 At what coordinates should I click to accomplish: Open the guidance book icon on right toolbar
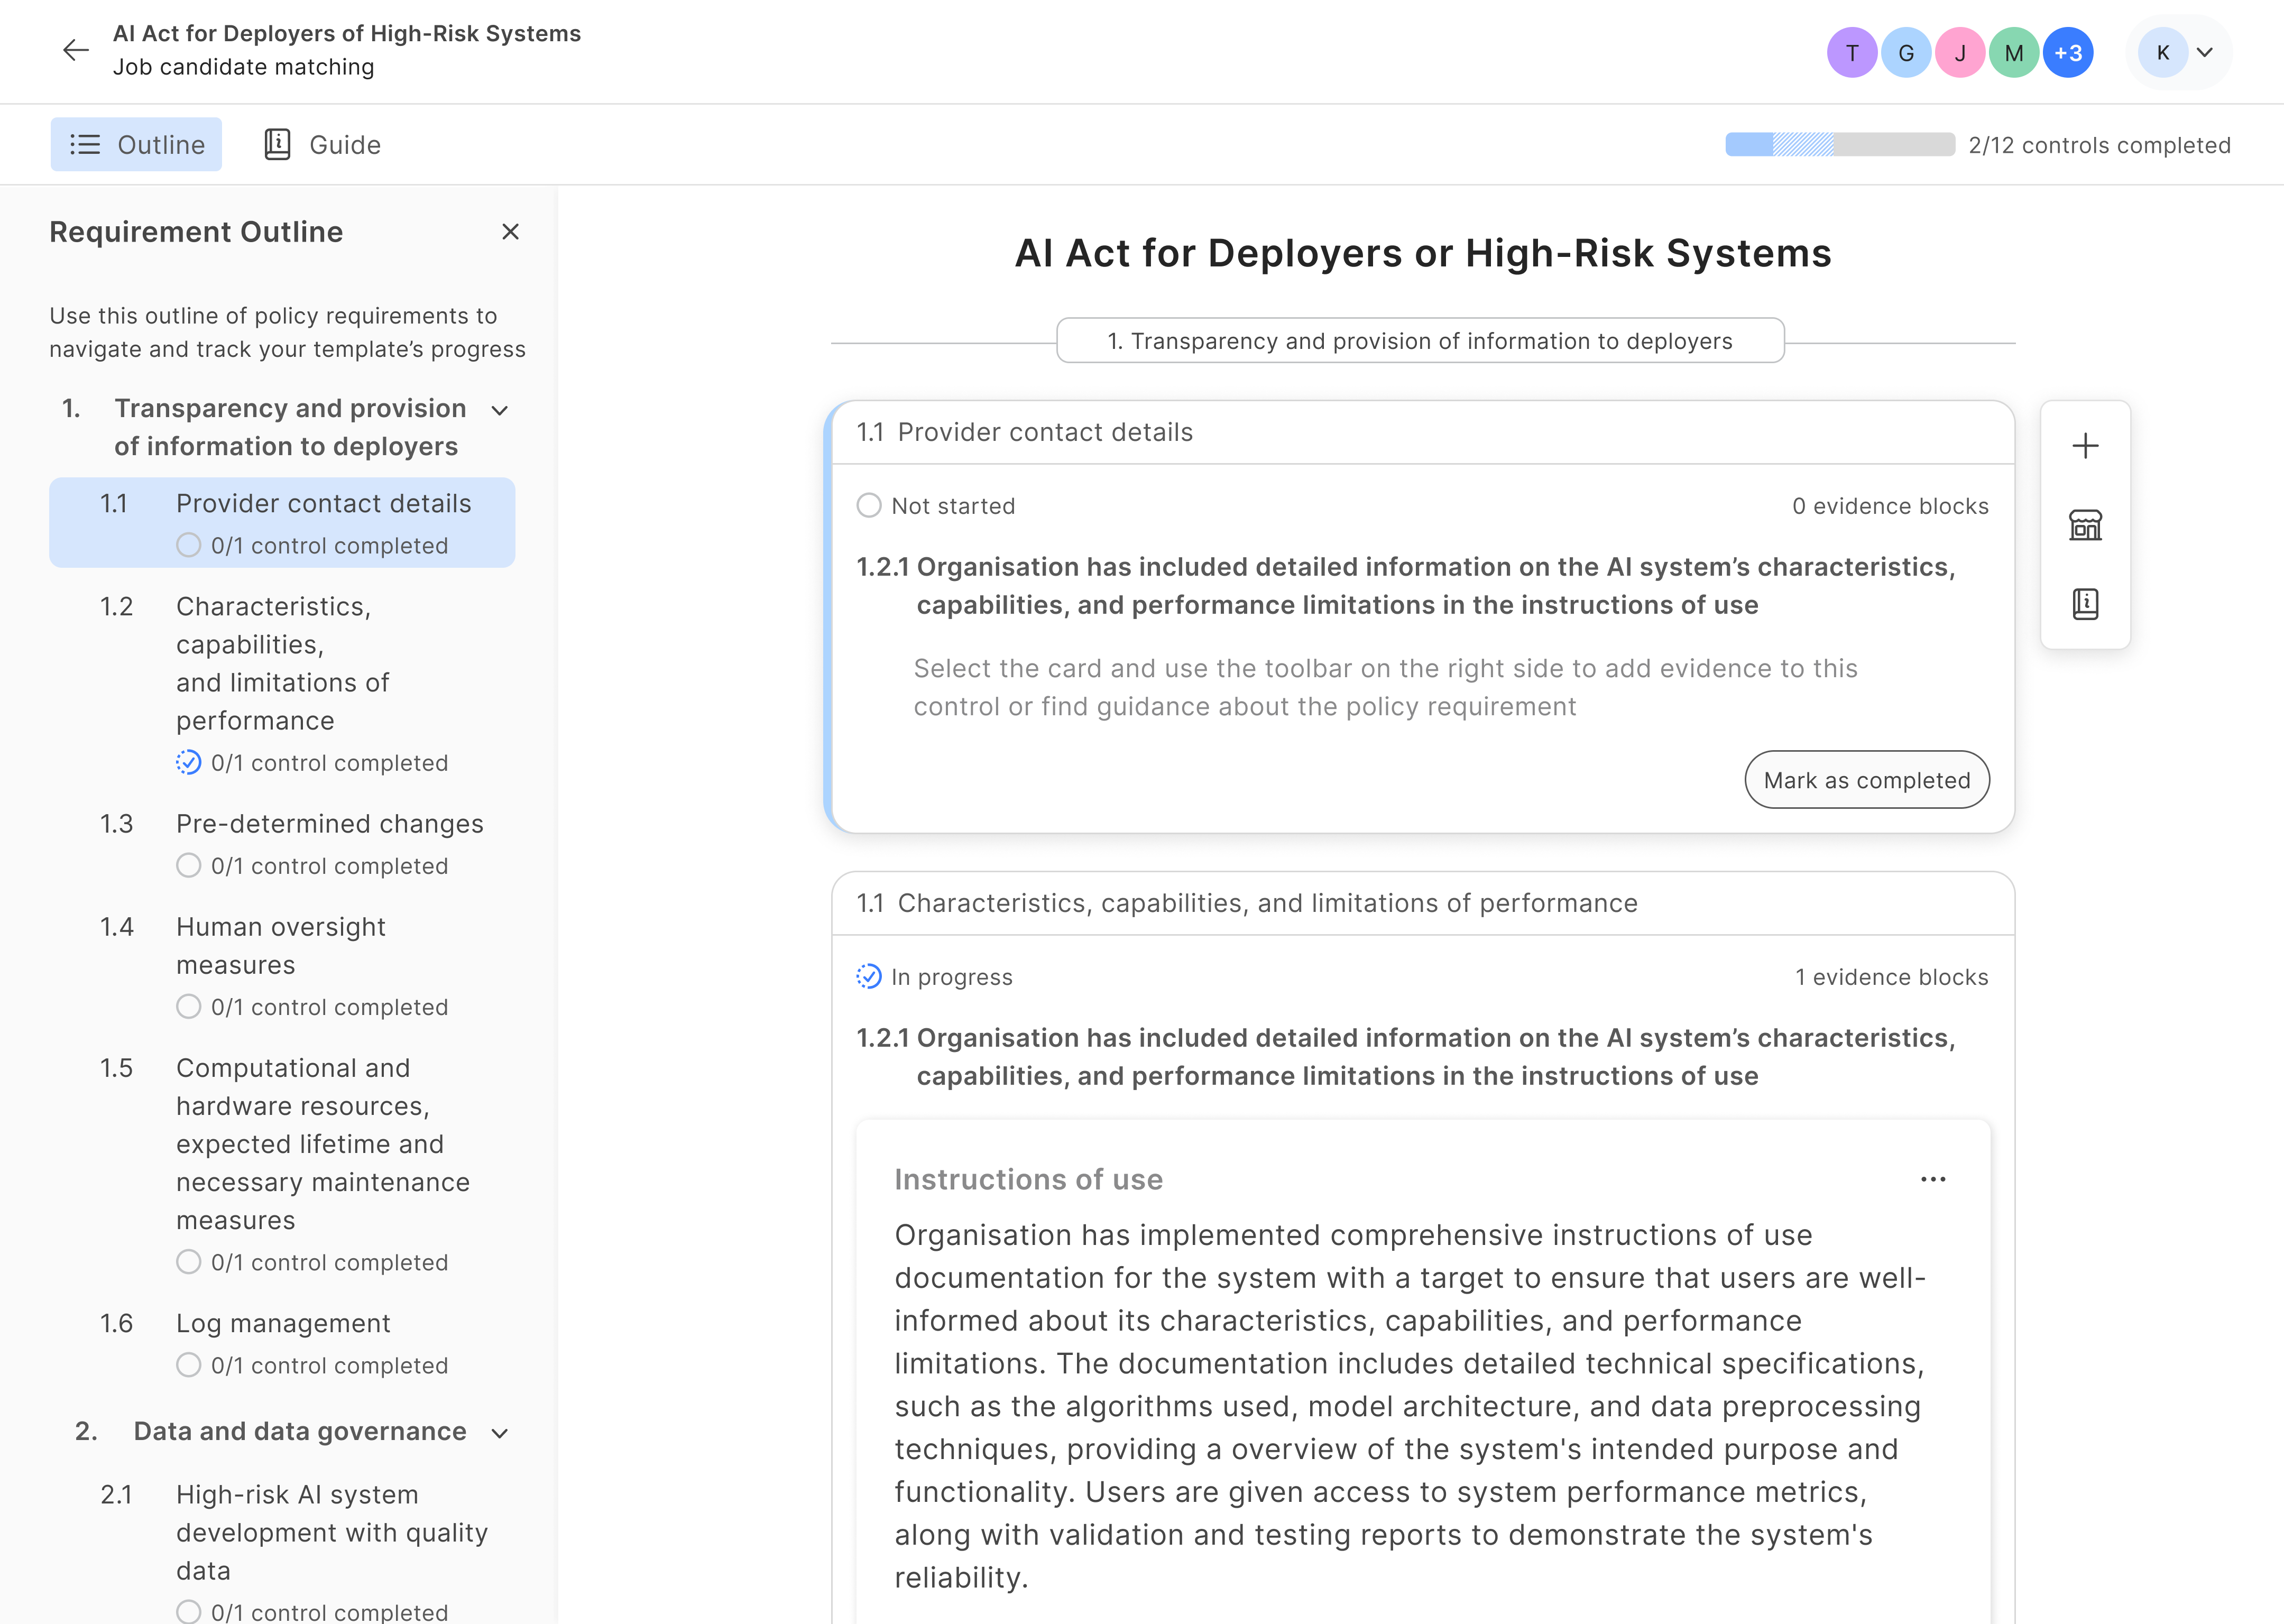tap(2085, 602)
